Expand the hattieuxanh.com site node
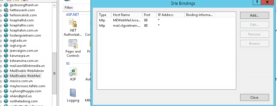This screenshot has width=277, height=106. 1,10
